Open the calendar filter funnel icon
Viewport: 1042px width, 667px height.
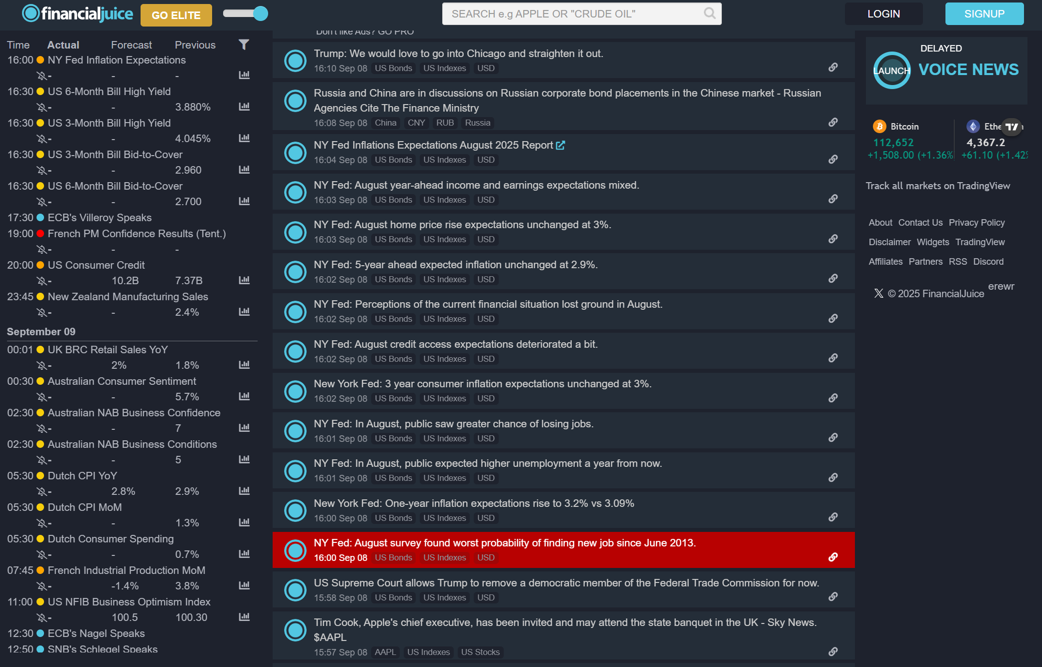tap(244, 45)
